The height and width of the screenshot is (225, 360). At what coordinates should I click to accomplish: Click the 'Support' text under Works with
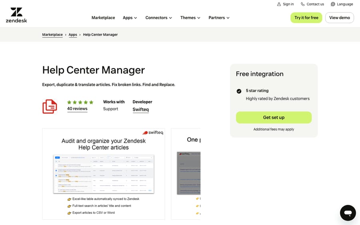[110, 109]
